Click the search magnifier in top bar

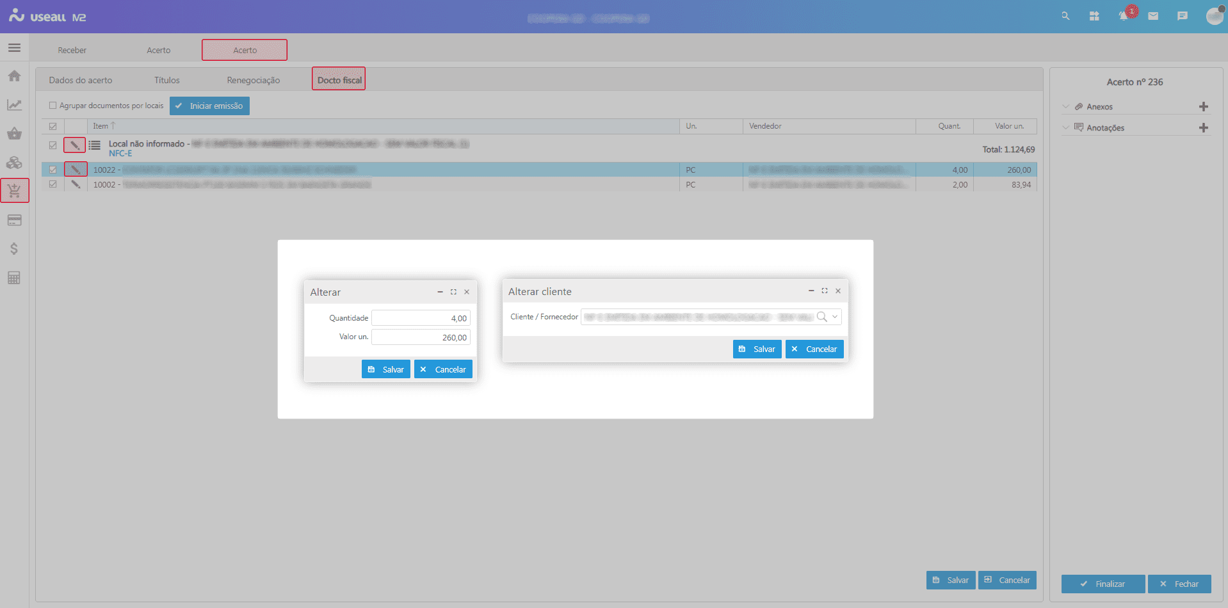pos(1065,16)
